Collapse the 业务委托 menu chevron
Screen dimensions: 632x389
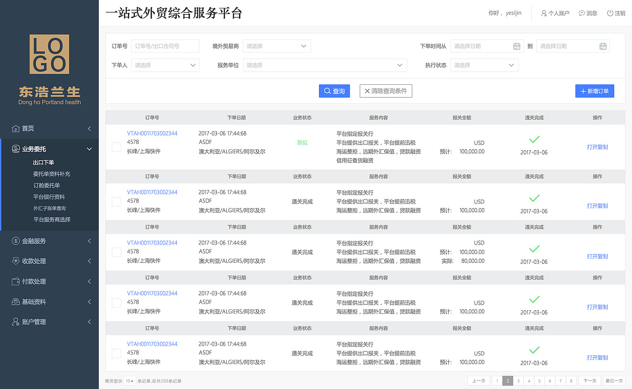tap(89, 148)
